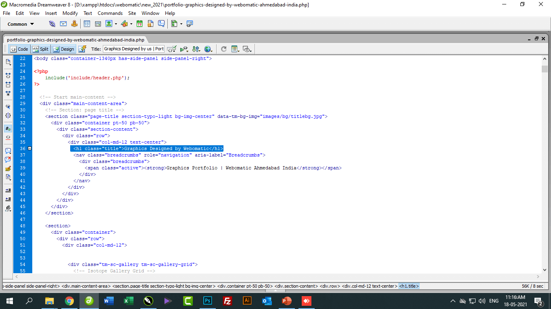Image resolution: width=551 pixels, height=309 pixels.
Task: Toggle line numbers in coding toolbar
Action: click(x=8, y=129)
